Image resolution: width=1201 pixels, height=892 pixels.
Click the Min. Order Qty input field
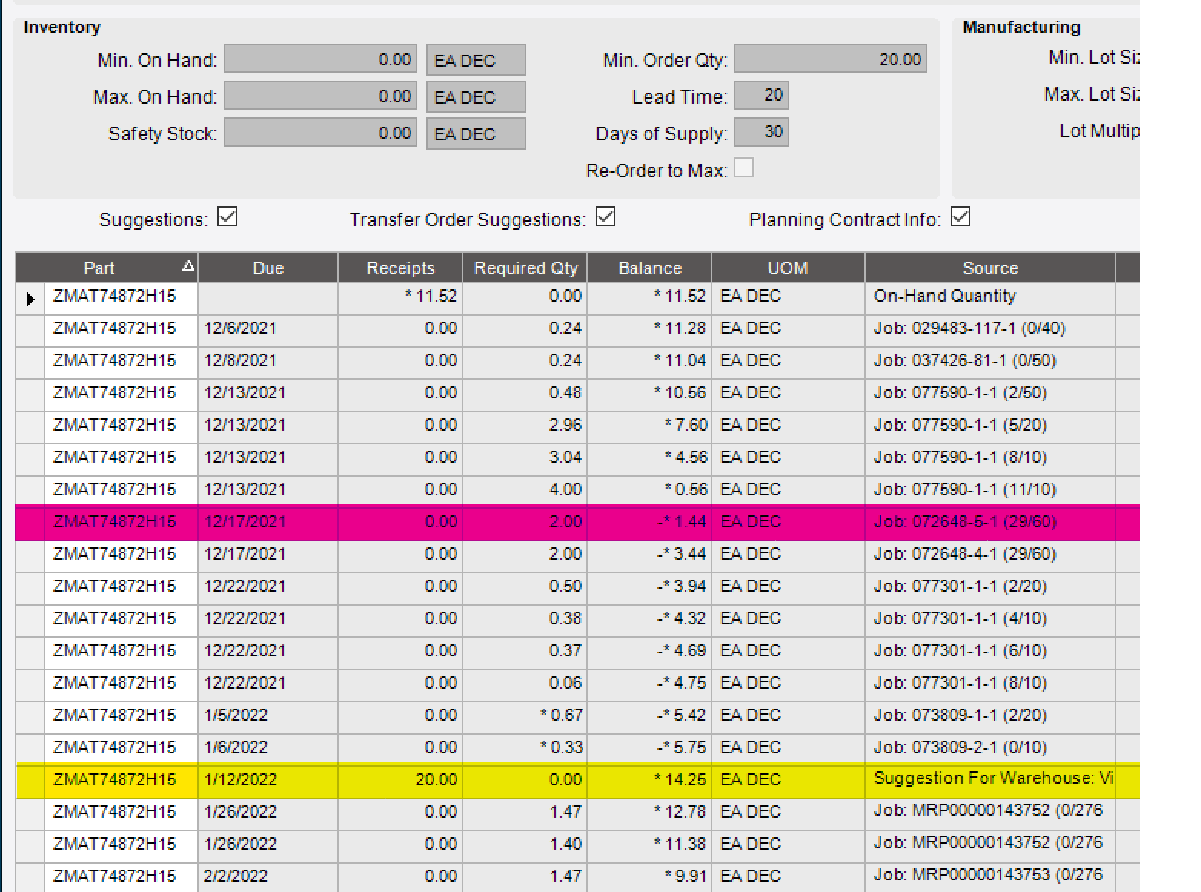pyautogui.click(x=830, y=58)
